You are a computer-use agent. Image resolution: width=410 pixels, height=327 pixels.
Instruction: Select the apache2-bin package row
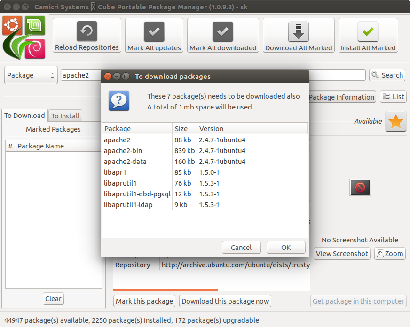[x=205, y=151]
